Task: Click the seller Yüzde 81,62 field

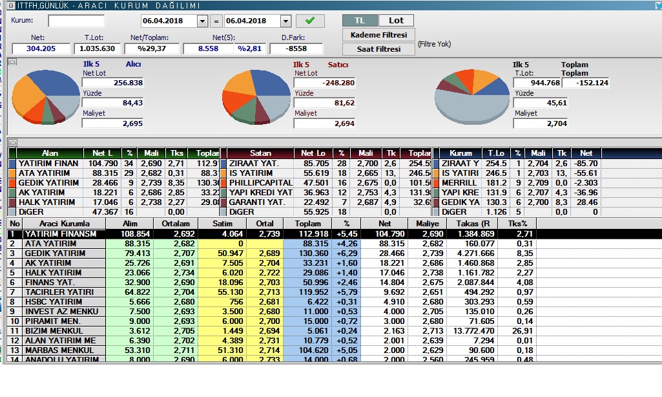Action: point(324,103)
